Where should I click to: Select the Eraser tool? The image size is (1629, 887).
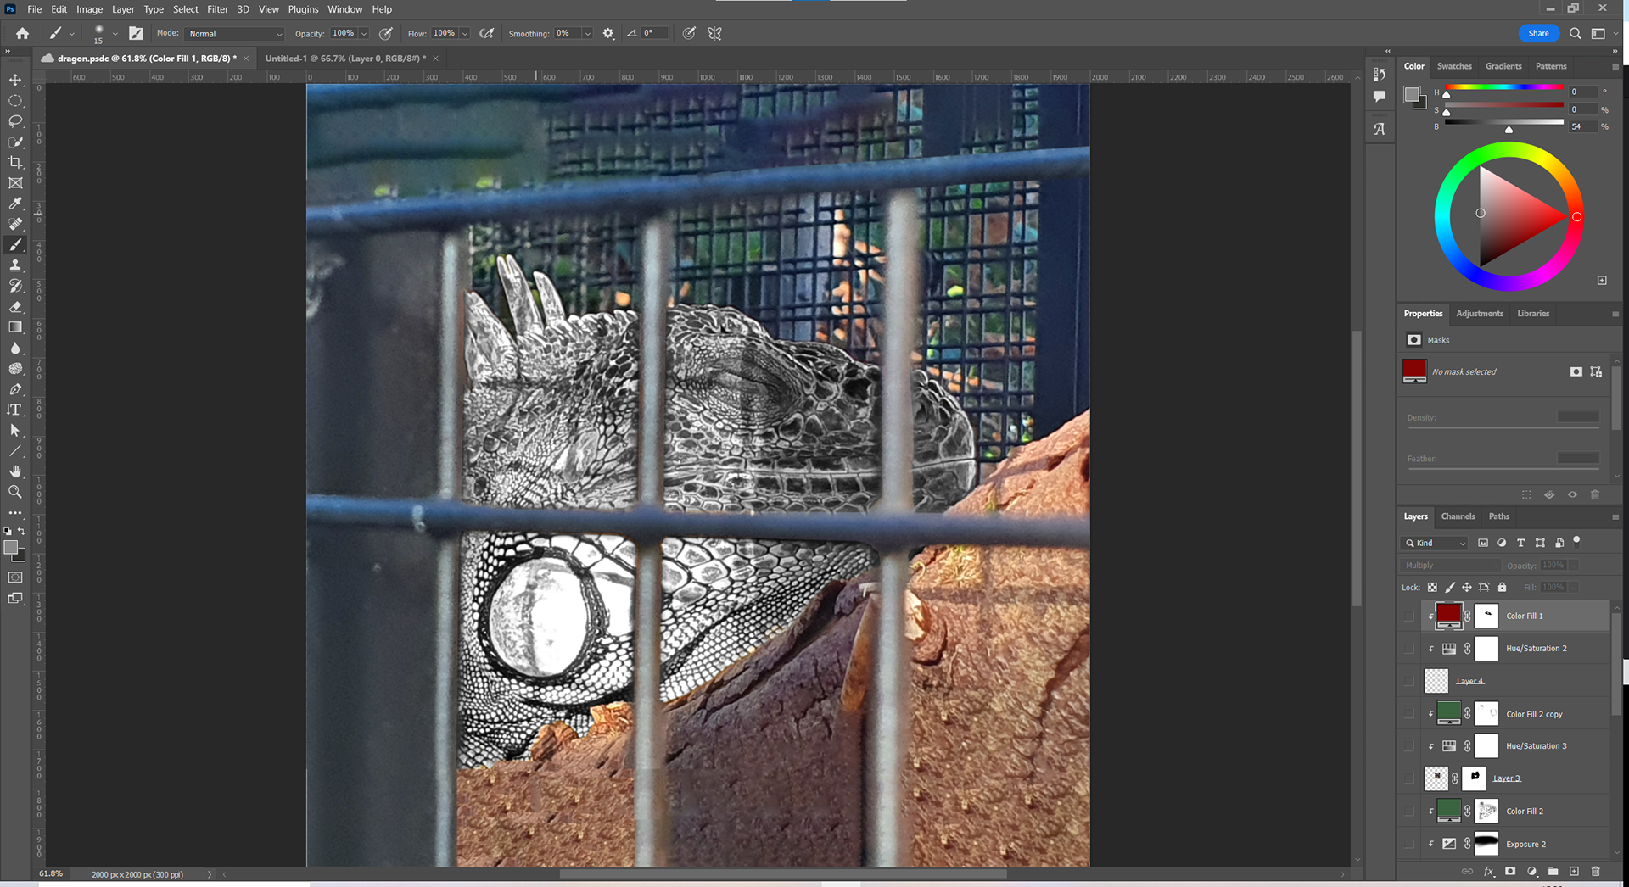coord(15,307)
